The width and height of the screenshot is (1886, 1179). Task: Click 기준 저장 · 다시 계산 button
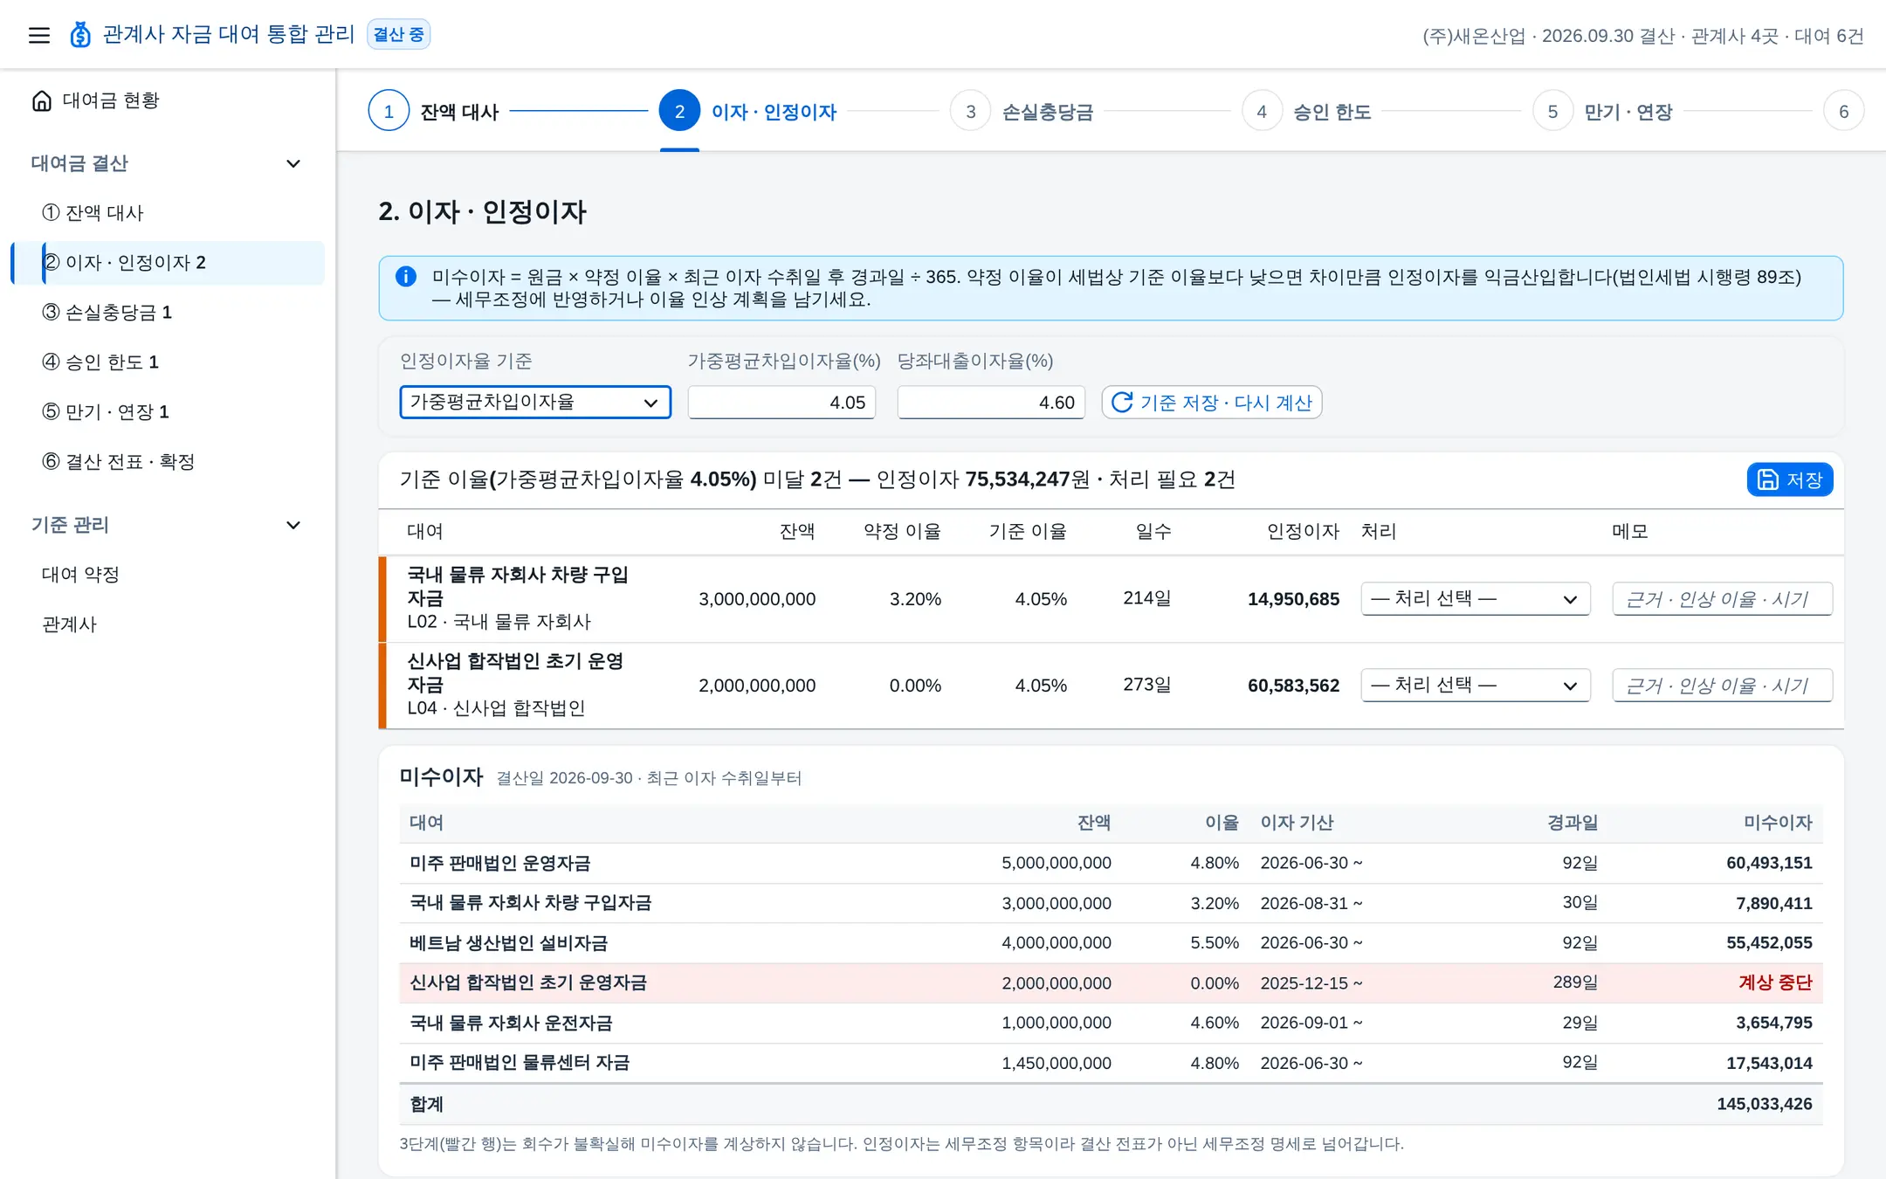(x=1212, y=403)
